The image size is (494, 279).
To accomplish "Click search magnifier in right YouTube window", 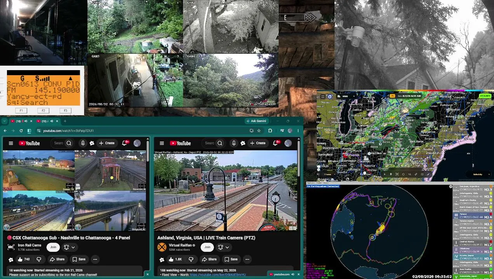I will (x=220, y=143).
